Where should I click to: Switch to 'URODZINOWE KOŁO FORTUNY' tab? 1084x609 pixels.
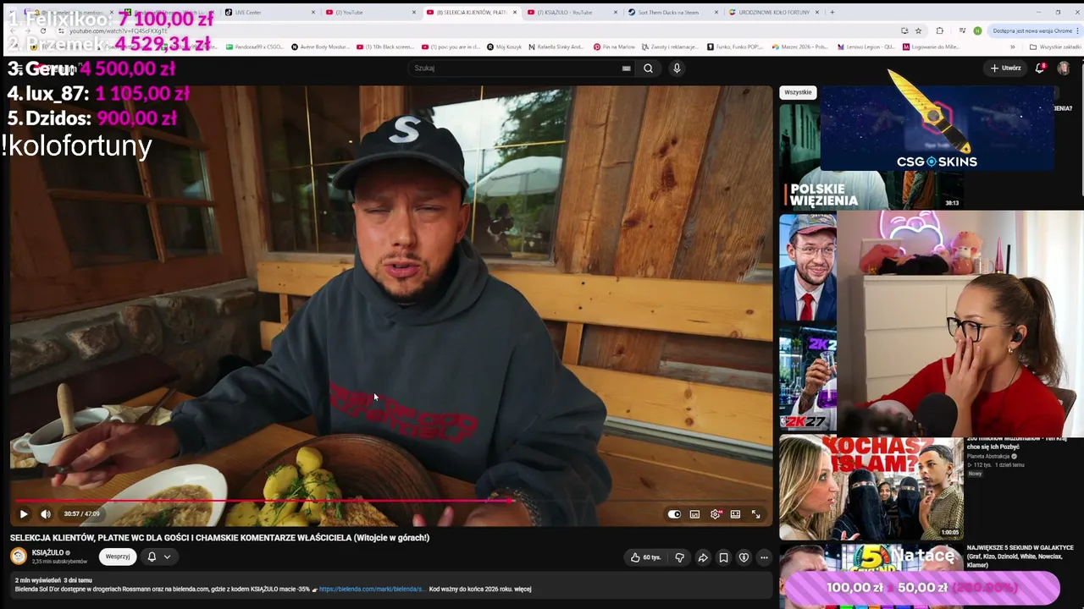[774, 13]
